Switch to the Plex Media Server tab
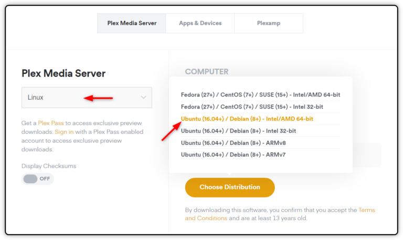Screen dimensions: 403x240 click(x=132, y=23)
